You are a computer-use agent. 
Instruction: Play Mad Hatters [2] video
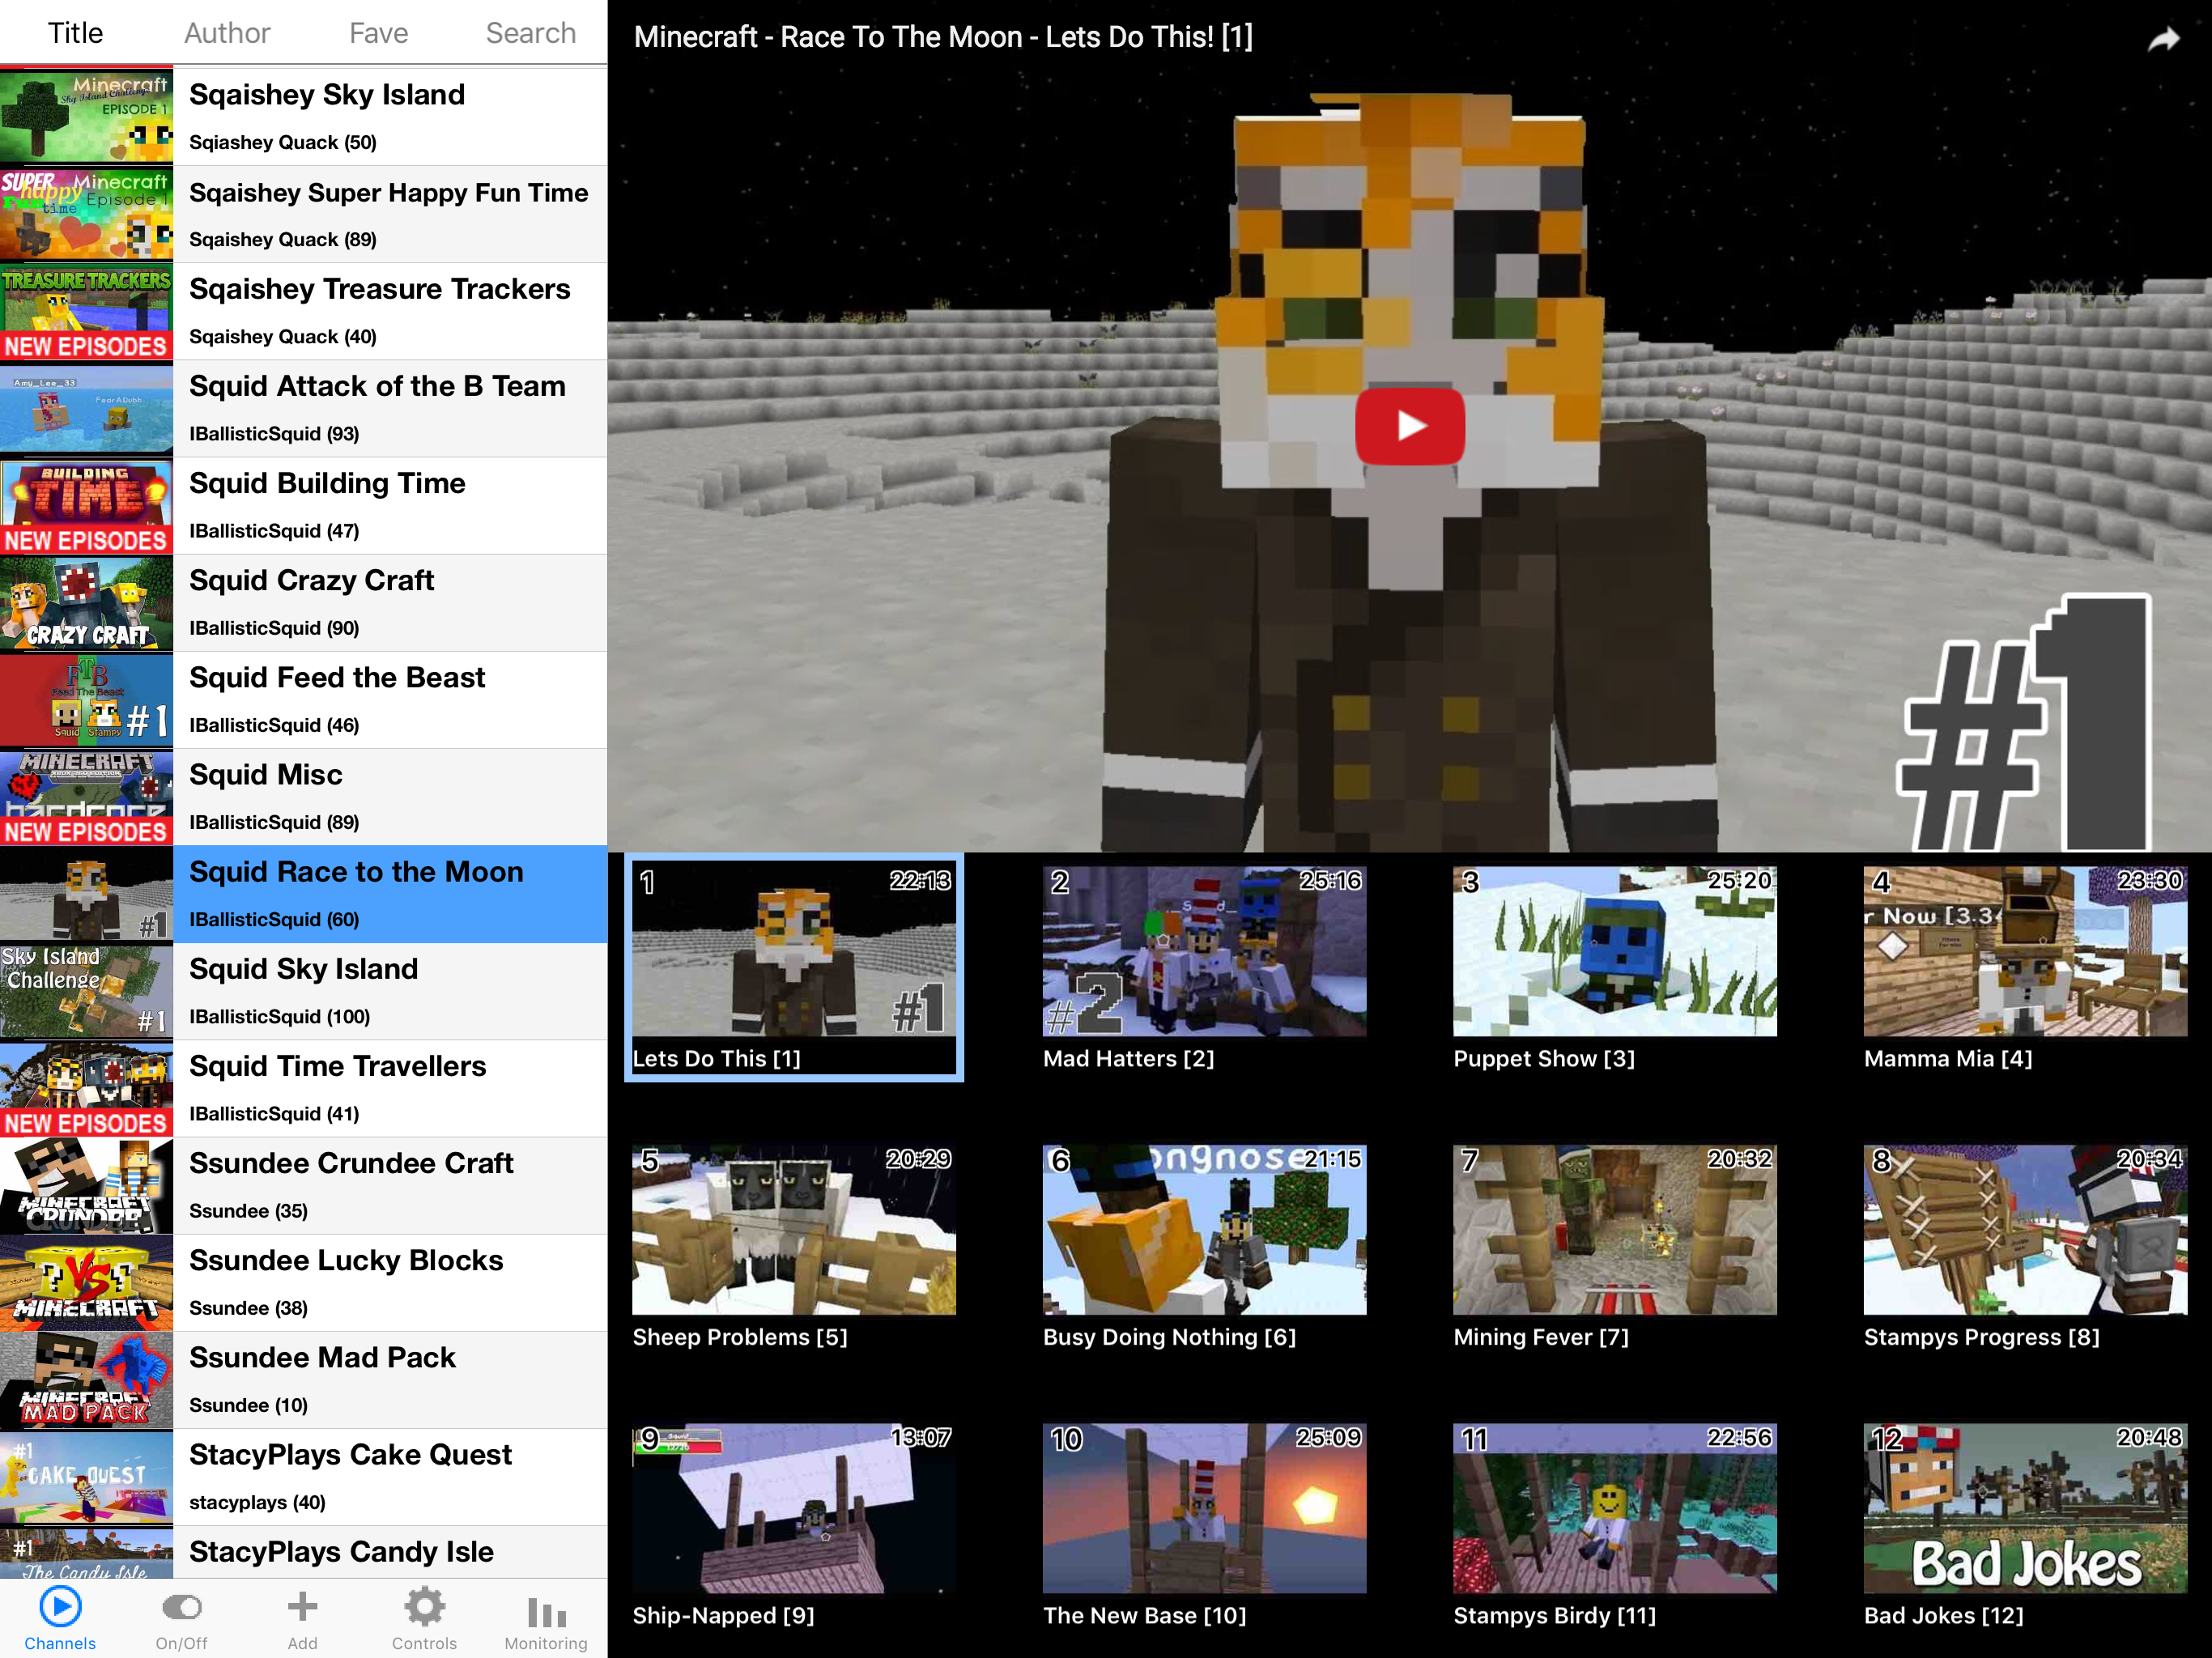tap(1204, 951)
